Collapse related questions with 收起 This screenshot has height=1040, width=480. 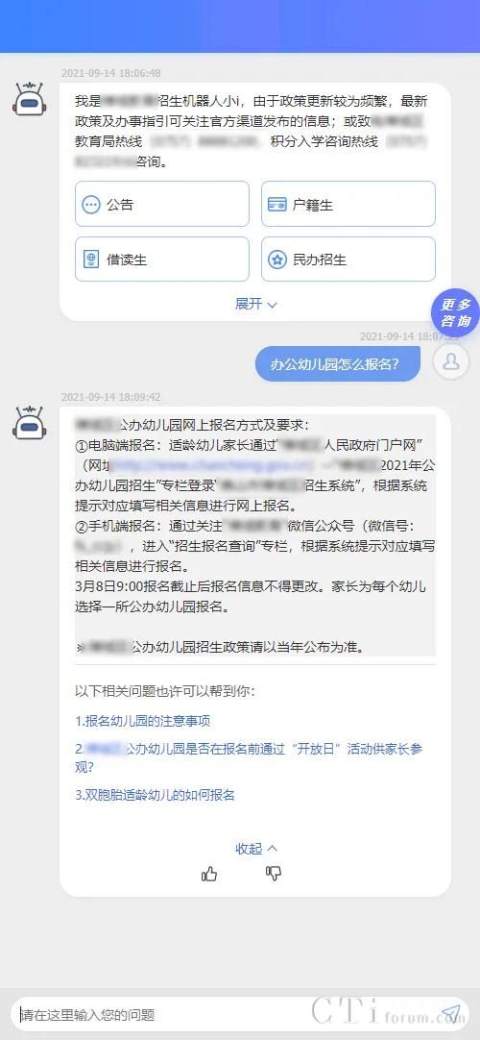256,849
